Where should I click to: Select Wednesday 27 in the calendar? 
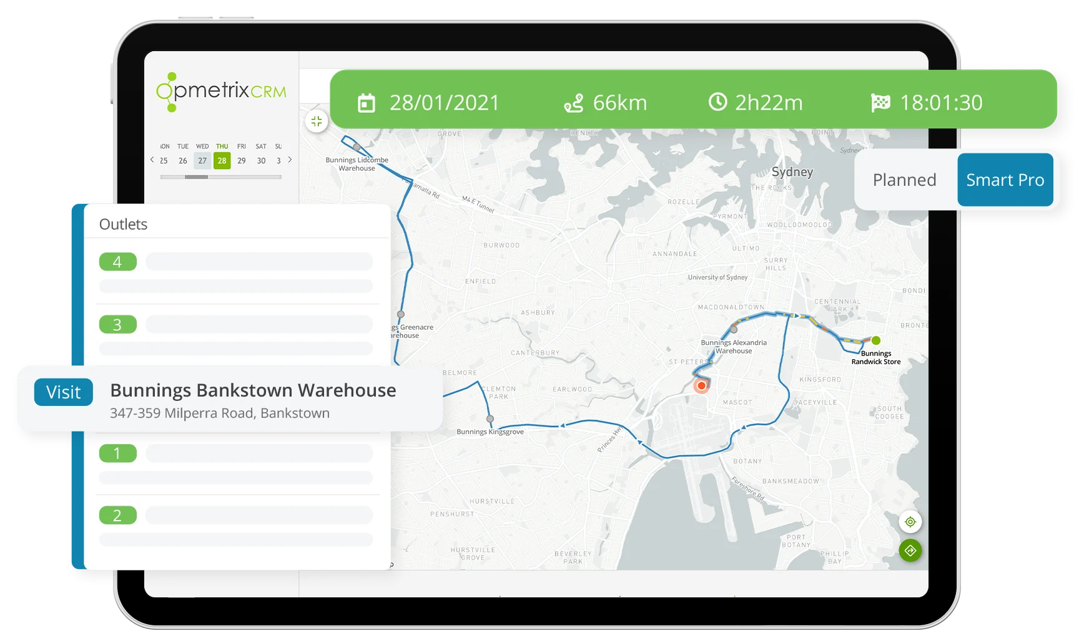click(x=202, y=161)
